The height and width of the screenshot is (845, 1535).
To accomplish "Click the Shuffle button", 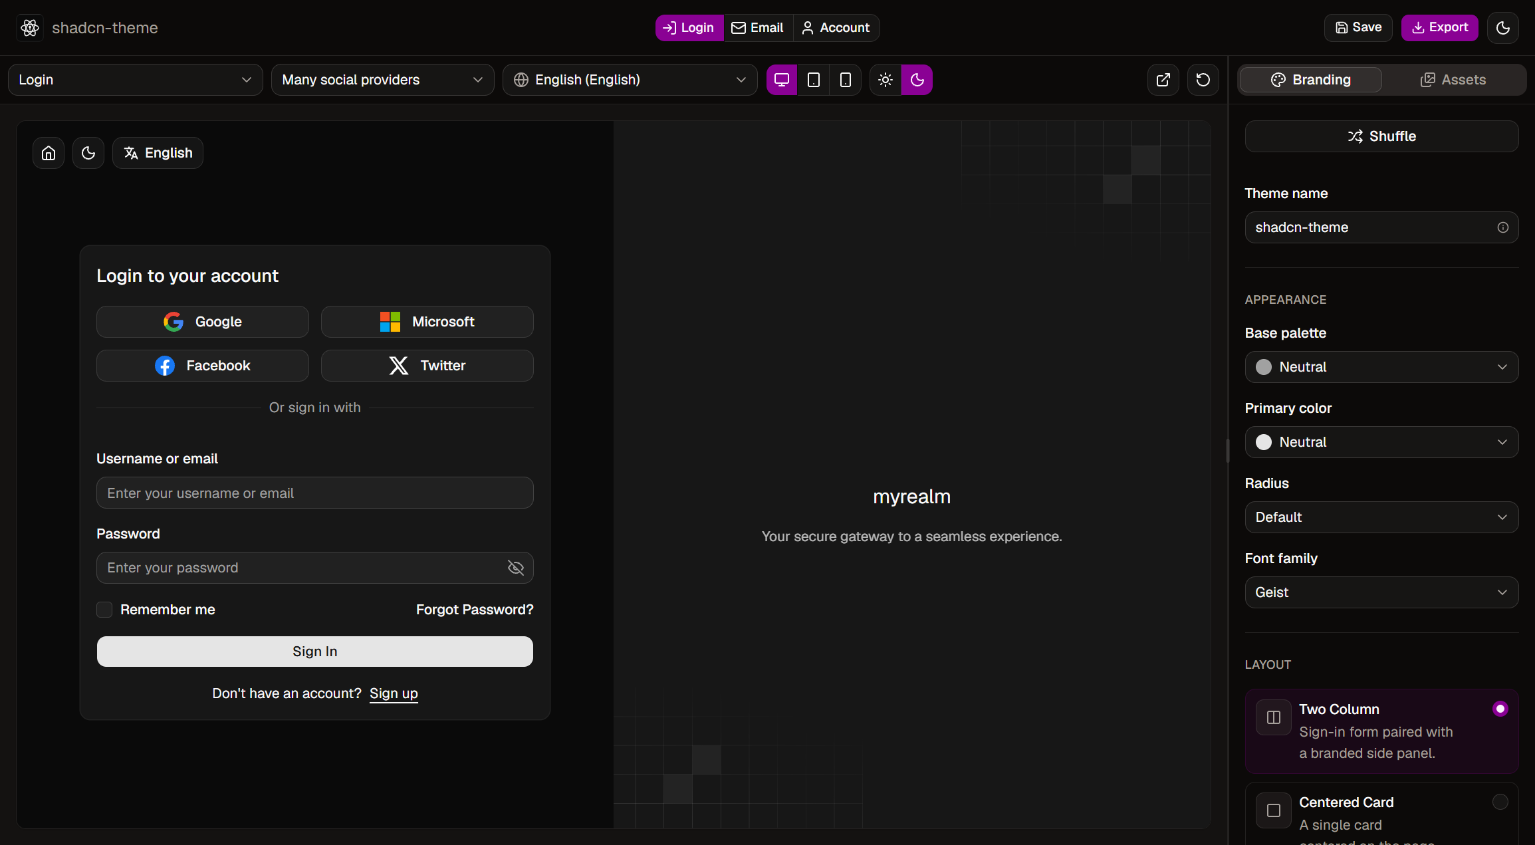I will pyautogui.click(x=1381, y=136).
